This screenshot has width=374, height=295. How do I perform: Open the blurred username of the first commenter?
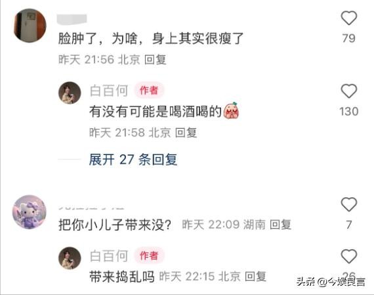click(72, 19)
